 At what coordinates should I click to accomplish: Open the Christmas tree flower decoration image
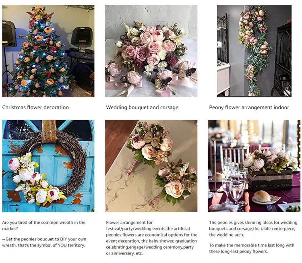pyautogui.click(x=48, y=51)
